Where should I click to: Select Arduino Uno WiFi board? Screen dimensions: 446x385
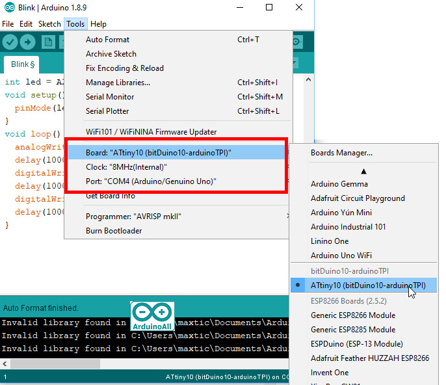click(363, 255)
